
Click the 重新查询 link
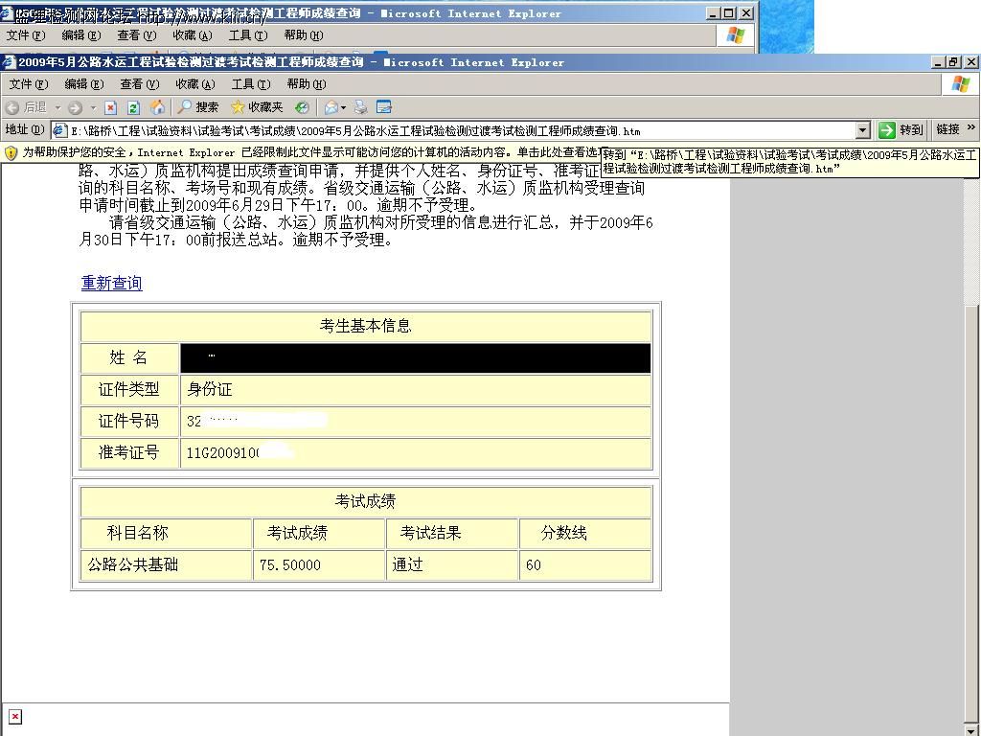(x=111, y=283)
